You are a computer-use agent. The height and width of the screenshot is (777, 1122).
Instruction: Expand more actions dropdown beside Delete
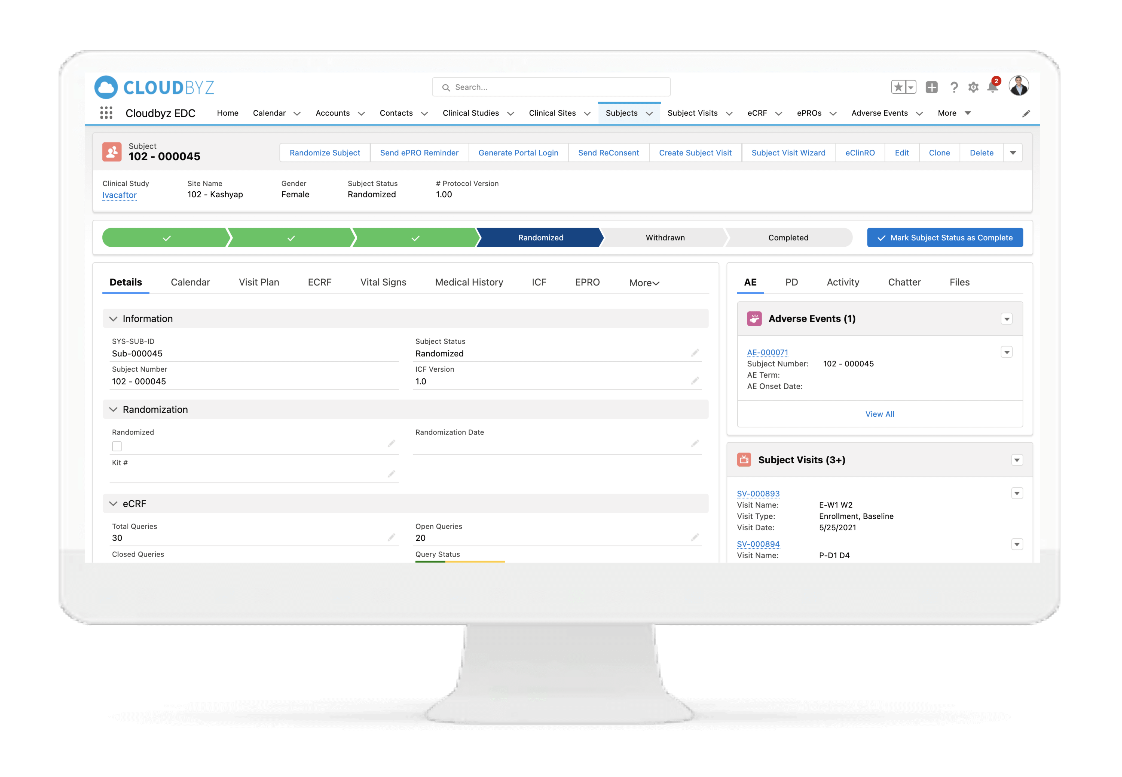[x=1013, y=153]
